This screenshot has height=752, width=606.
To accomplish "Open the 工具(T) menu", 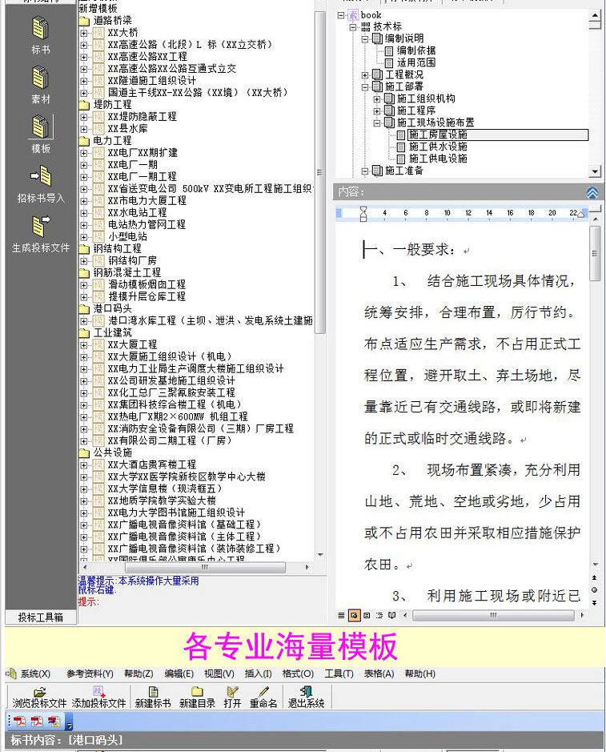I will click(x=339, y=674).
